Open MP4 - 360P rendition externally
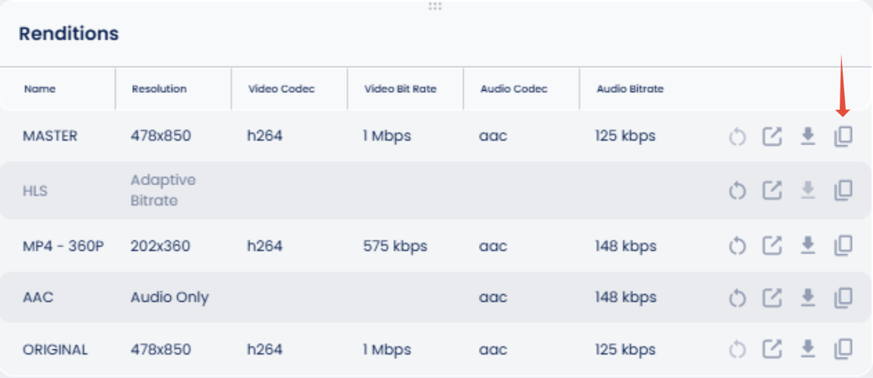The height and width of the screenshot is (378, 873). click(x=772, y=245)
